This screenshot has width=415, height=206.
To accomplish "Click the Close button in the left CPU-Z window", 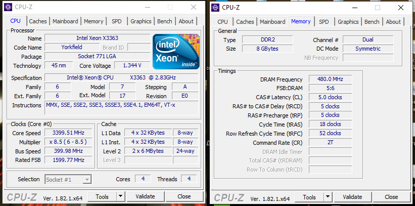I will (184, 196).
